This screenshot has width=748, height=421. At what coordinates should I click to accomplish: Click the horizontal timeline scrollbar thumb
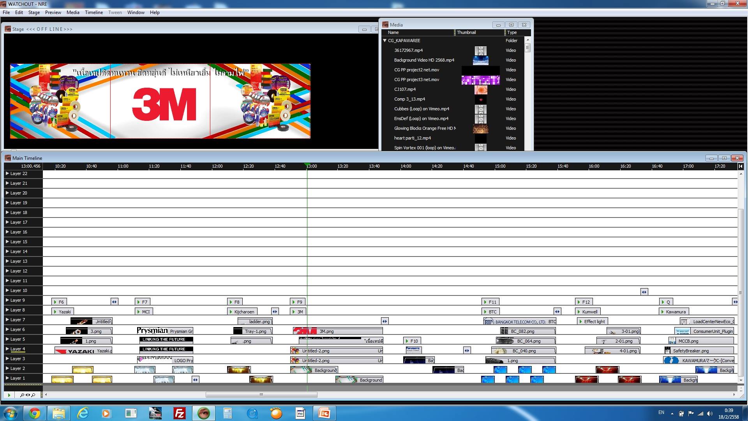(261, 395)
